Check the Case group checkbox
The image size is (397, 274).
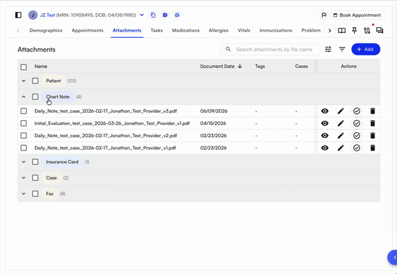point(35,178)
